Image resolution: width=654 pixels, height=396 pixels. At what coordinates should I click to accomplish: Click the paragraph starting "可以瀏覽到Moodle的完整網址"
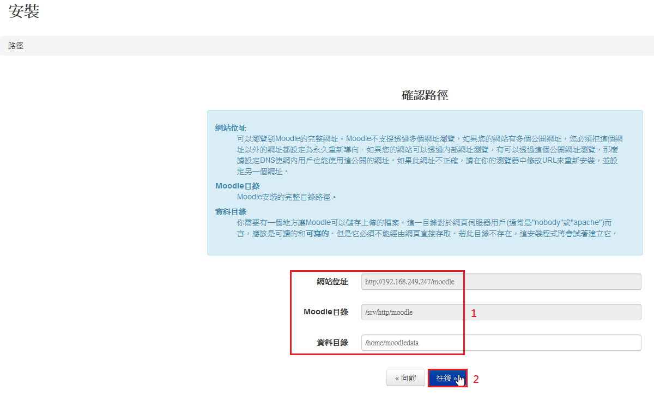click(x=430, y=155)
